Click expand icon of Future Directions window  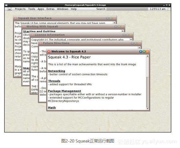click(136, 43)
